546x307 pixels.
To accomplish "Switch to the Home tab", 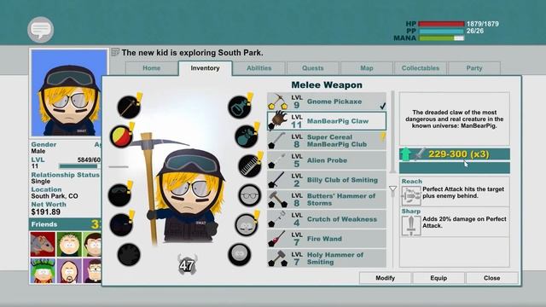I will (x=152, y=68).
